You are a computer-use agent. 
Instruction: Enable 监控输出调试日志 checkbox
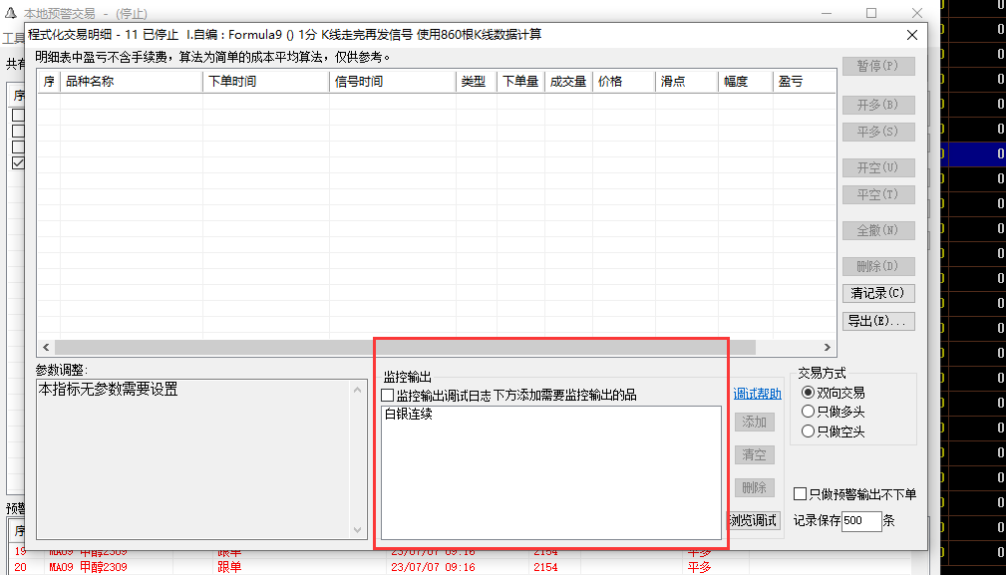(389, 396)
